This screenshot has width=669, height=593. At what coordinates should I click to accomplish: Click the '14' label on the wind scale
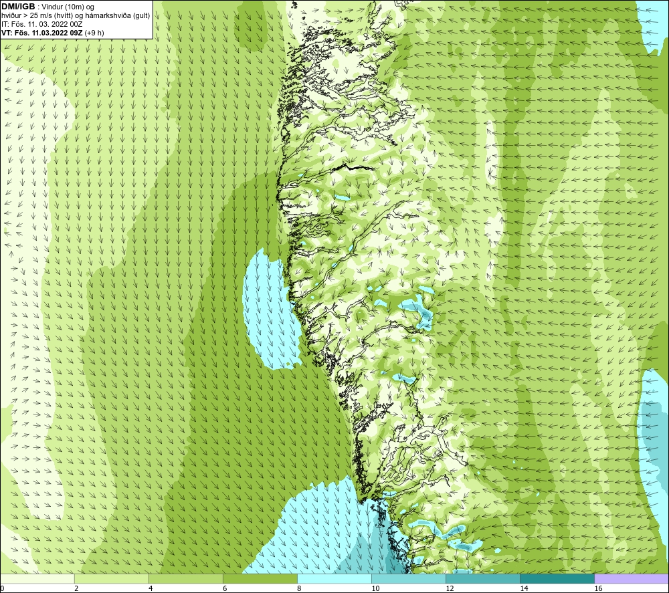click(x=524, y=588)
